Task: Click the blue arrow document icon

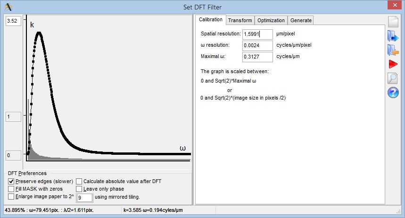Action: pyautogui.click(x=393, y=36)
